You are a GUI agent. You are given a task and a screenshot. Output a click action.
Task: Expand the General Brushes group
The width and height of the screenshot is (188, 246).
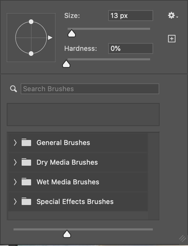[15, 143]
